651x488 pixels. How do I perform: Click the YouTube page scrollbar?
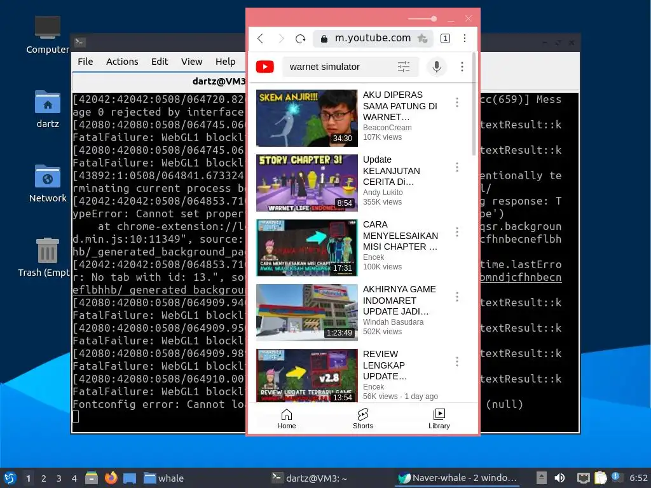474,104
